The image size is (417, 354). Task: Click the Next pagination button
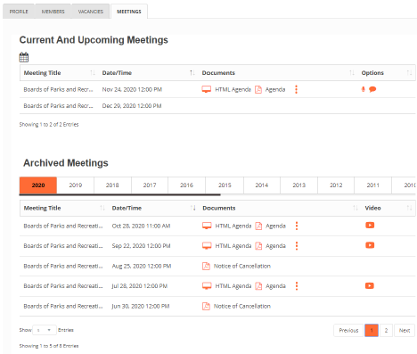pyautogui.click(x=405, y=330)
